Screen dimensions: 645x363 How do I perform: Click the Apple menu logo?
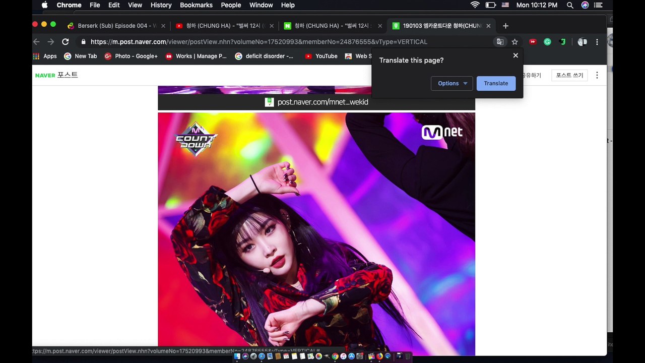pyautogui.click(x=44, y=5)
